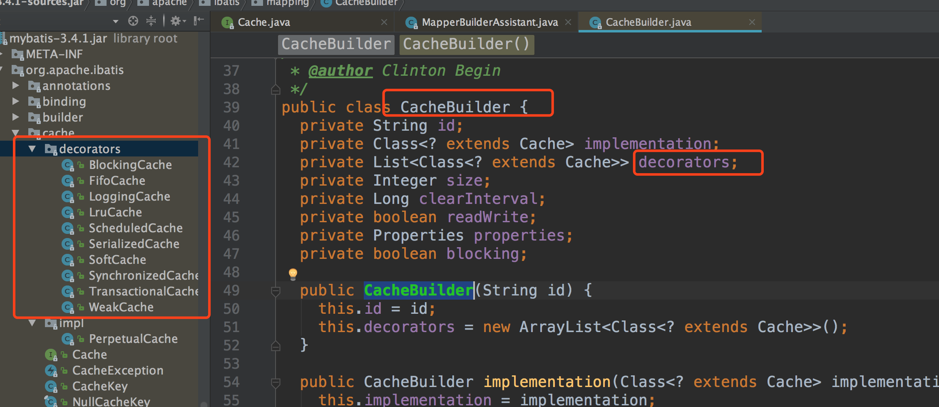This screenshot has height=407, width=939.
Task: Click the class icon beside LoggingCache
Action: tap(68, 197)
